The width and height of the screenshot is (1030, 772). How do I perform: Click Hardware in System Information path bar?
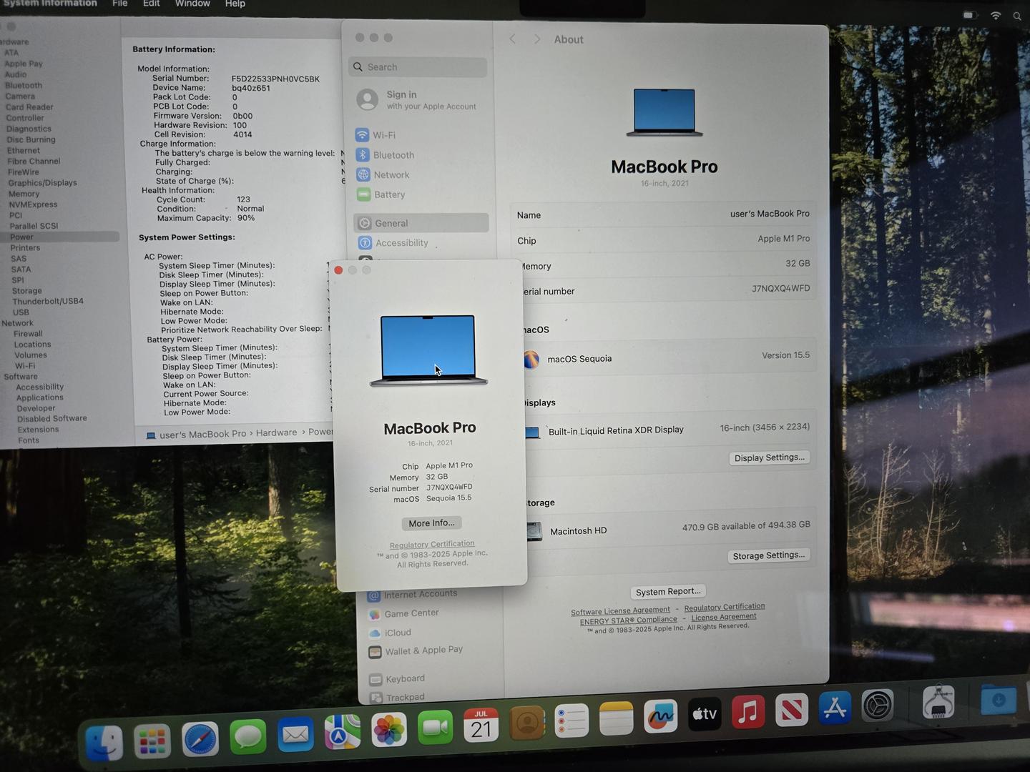click(x=276, y=432)
